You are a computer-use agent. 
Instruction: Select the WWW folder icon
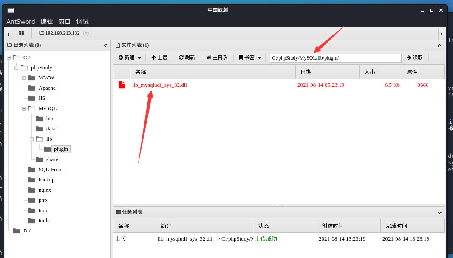coord(32,78)
